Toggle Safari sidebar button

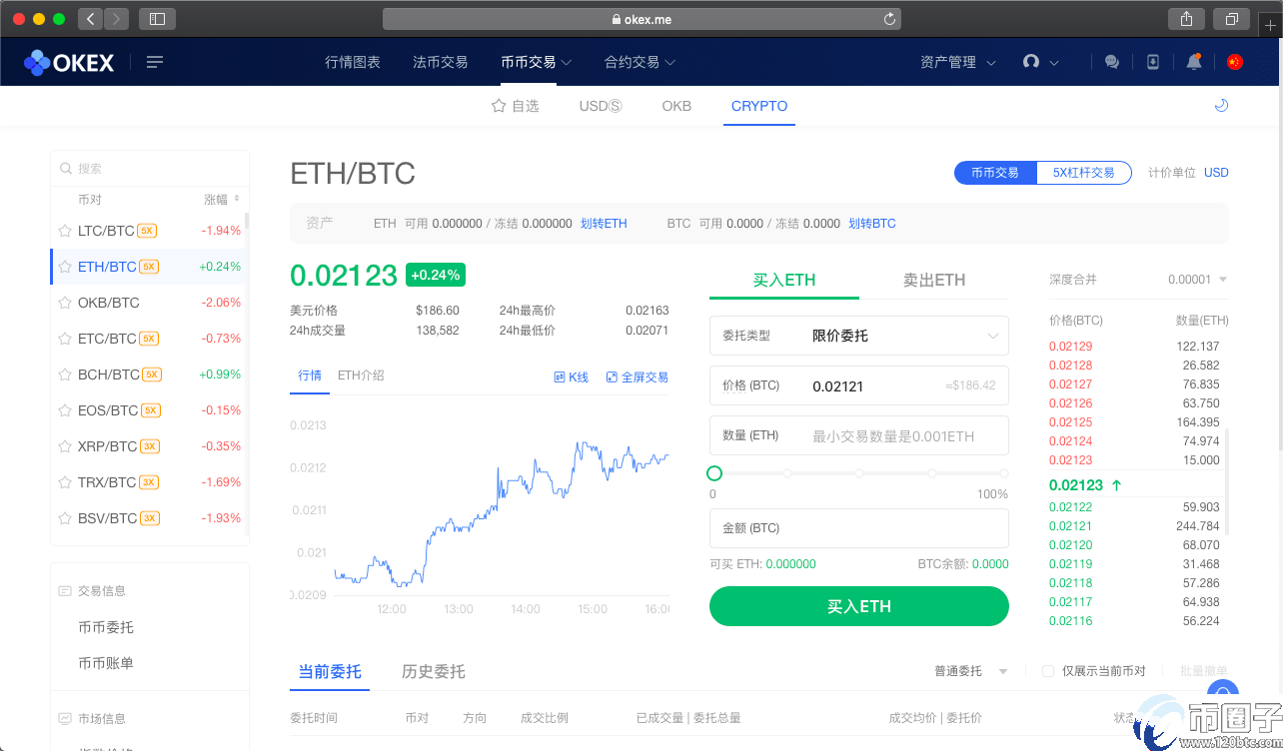(157, 19)
